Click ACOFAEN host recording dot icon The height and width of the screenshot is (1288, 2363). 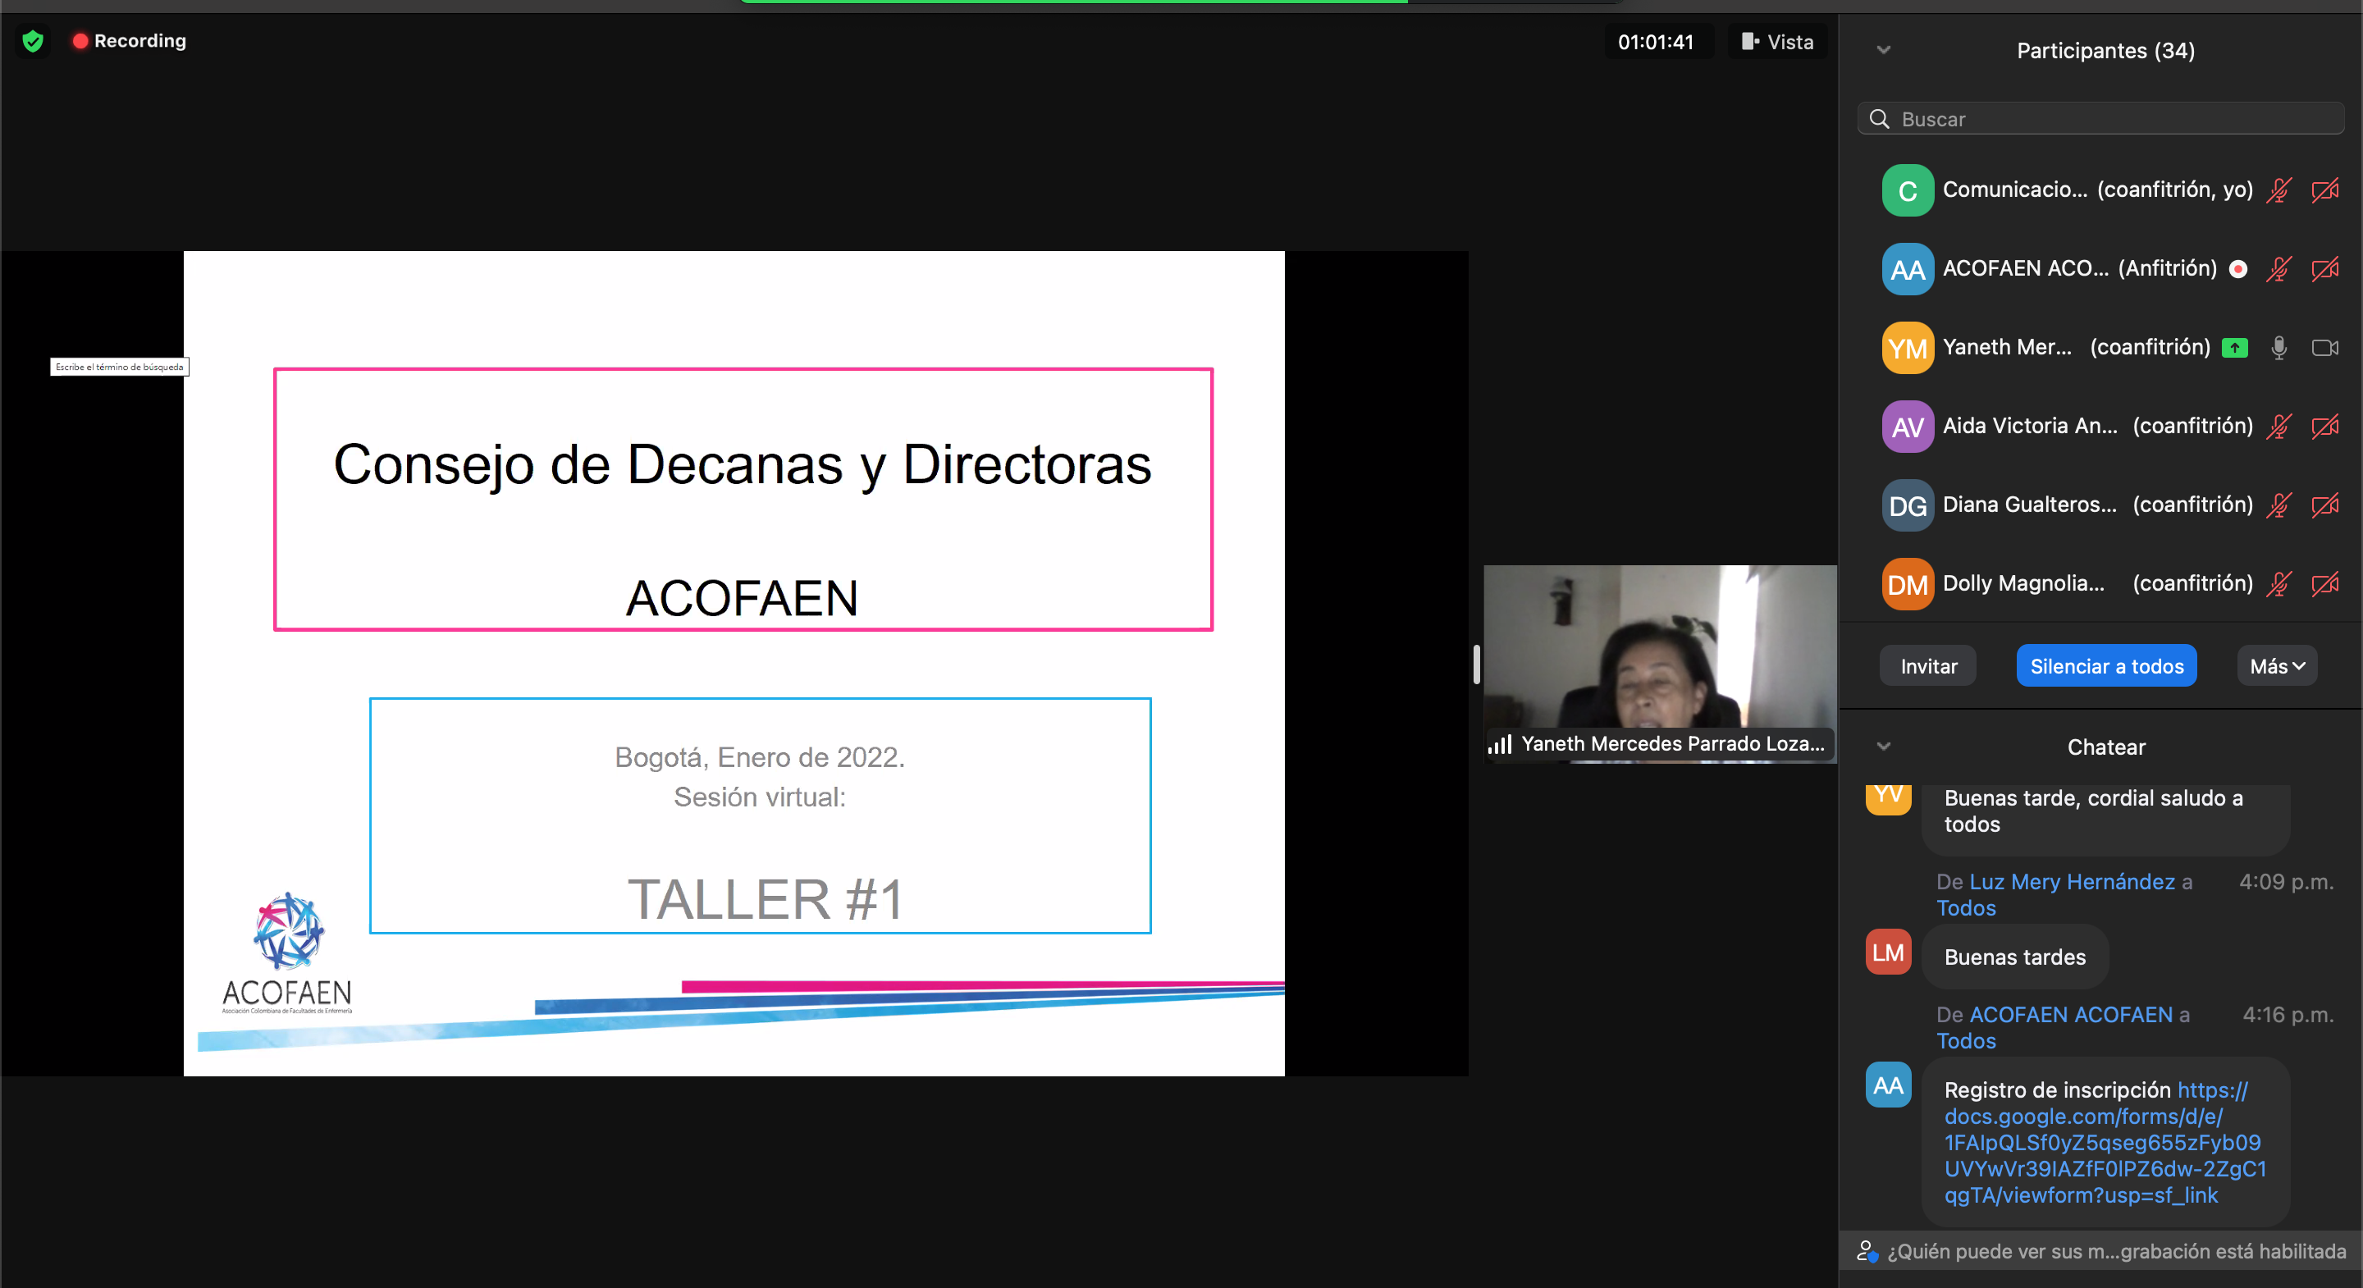pos(2237,269)
